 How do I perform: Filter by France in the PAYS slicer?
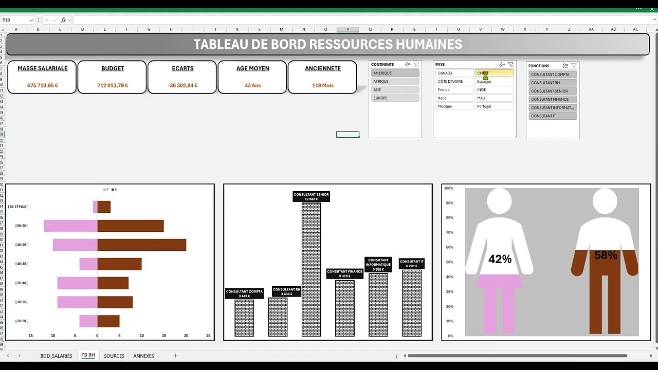[454, 89]
